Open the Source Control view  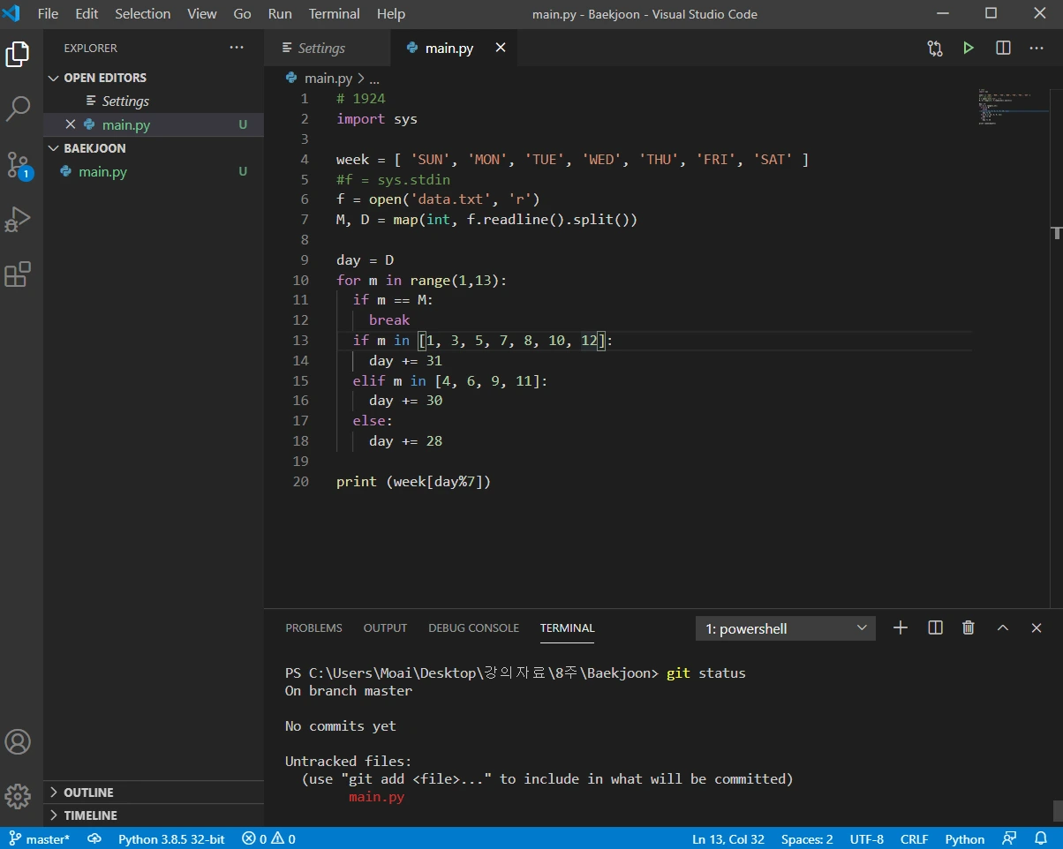(x=19, y=165)
